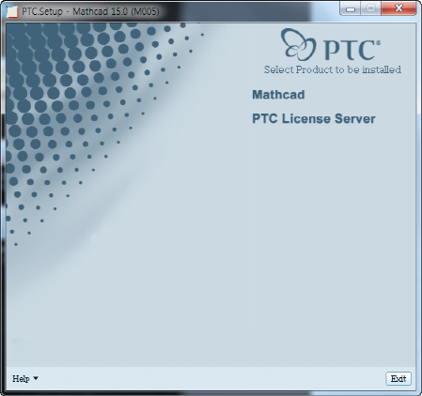Click the Exit button
Viewport: 422px width, 396px height.
click(399, 379)
